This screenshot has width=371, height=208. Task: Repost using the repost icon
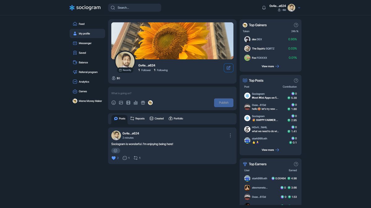tap(135, 158)
